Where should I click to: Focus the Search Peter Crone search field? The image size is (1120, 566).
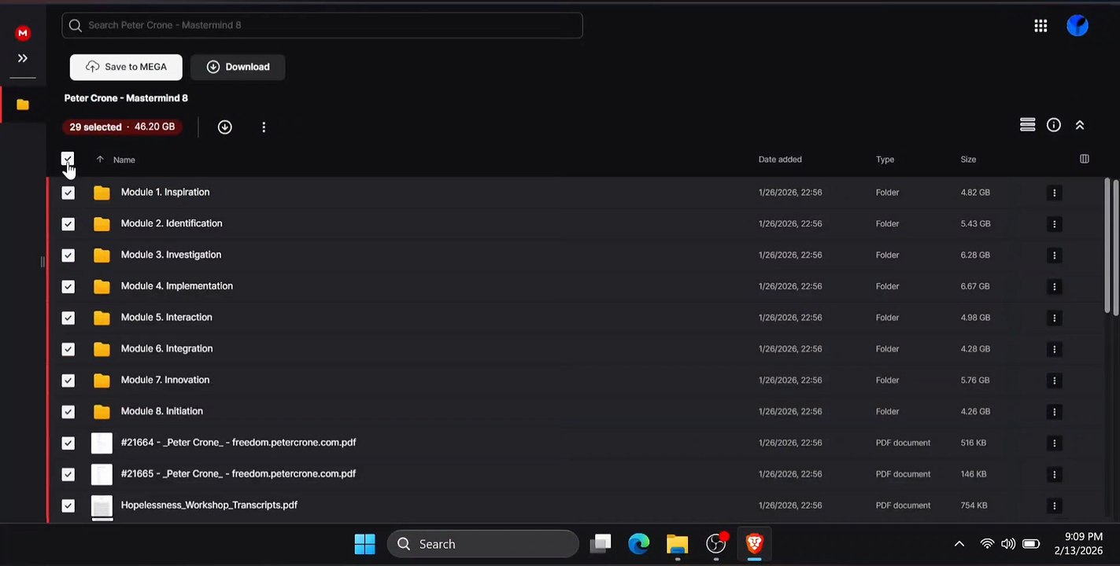(x=323, y=25)
